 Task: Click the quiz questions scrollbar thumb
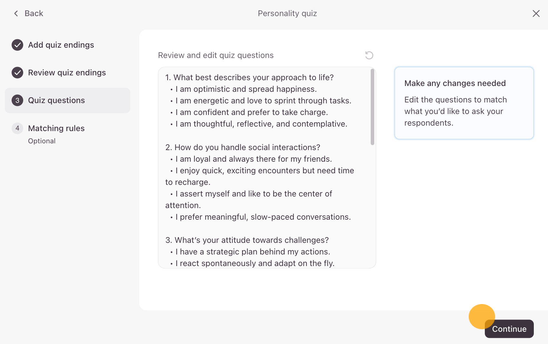tap(372, 107)
